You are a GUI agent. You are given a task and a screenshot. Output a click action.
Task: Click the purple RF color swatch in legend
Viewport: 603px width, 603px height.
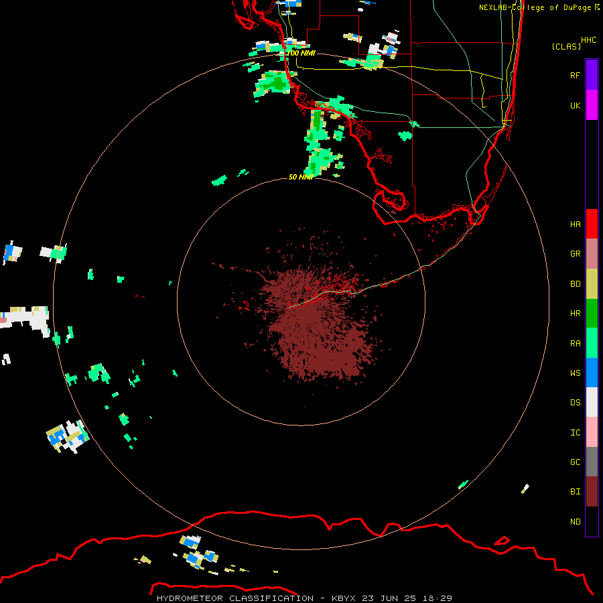pos(592,75)
